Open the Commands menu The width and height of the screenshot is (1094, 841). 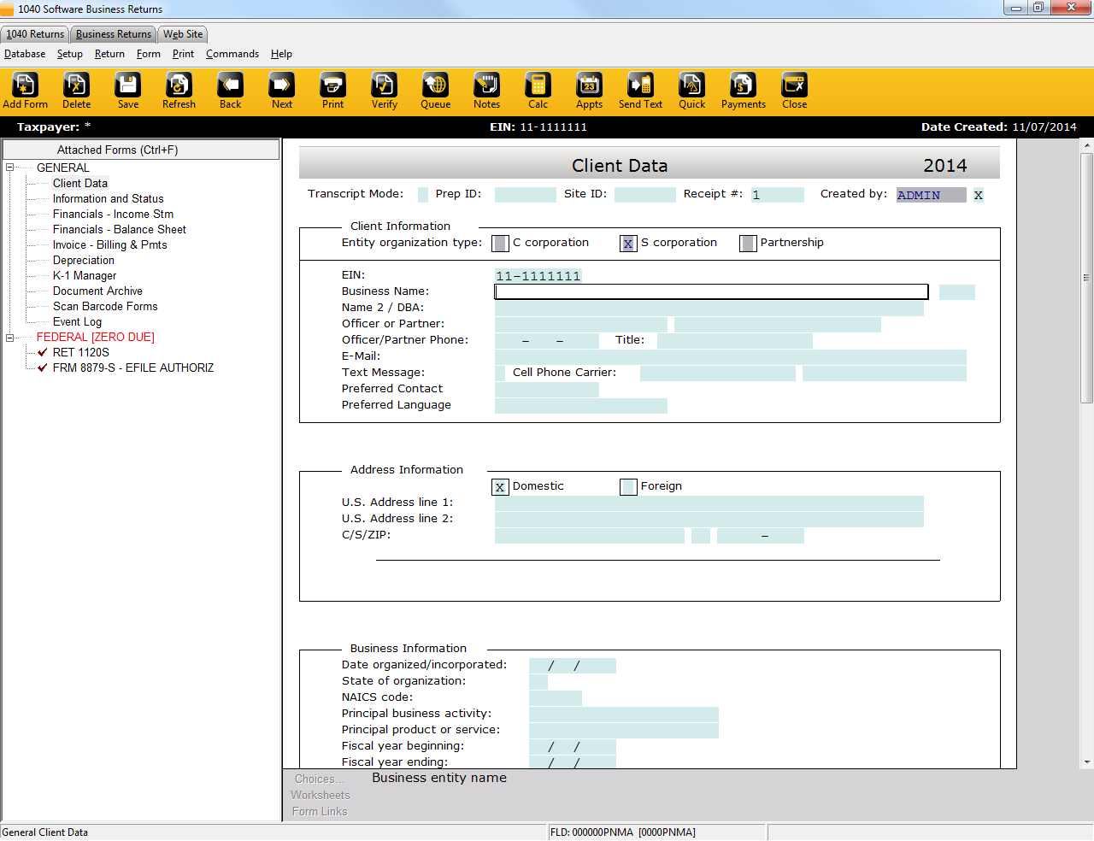tap(232, 54)
